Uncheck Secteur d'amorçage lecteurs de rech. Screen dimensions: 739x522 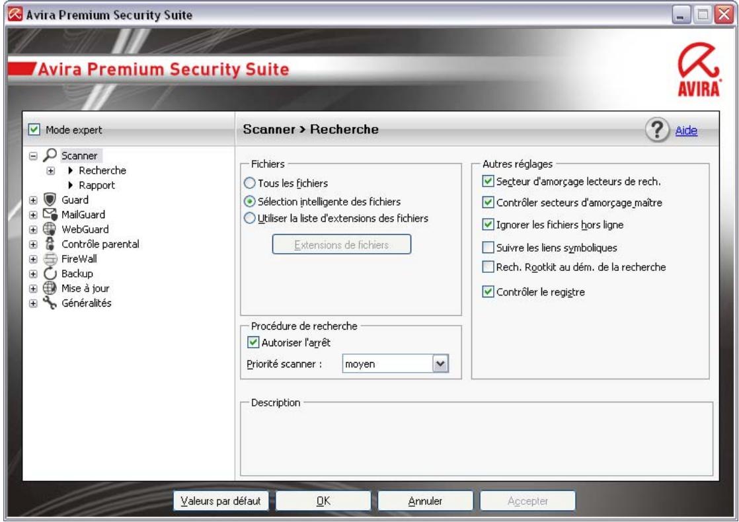pyautogui.click(x=488, y=181)
